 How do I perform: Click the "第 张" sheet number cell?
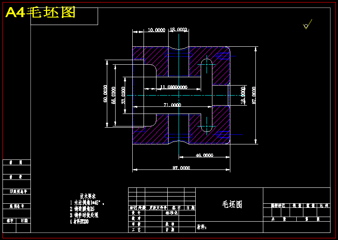coord(313,219)
